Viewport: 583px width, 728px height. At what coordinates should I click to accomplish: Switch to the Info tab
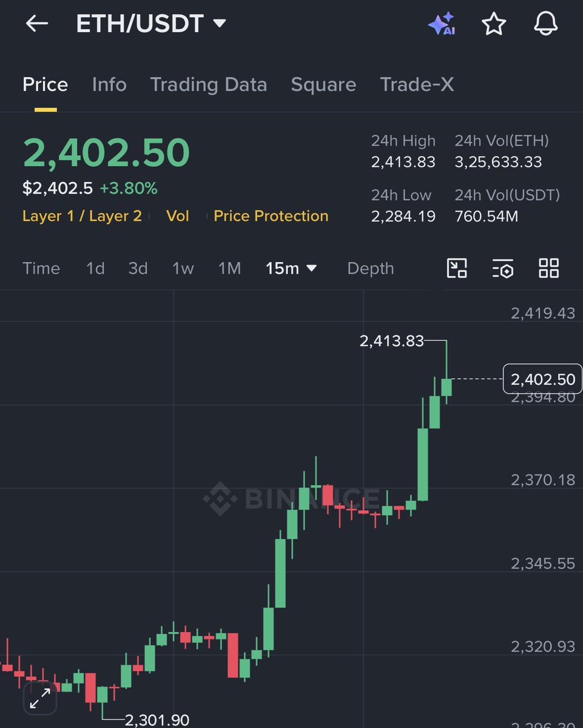point(109,84)
